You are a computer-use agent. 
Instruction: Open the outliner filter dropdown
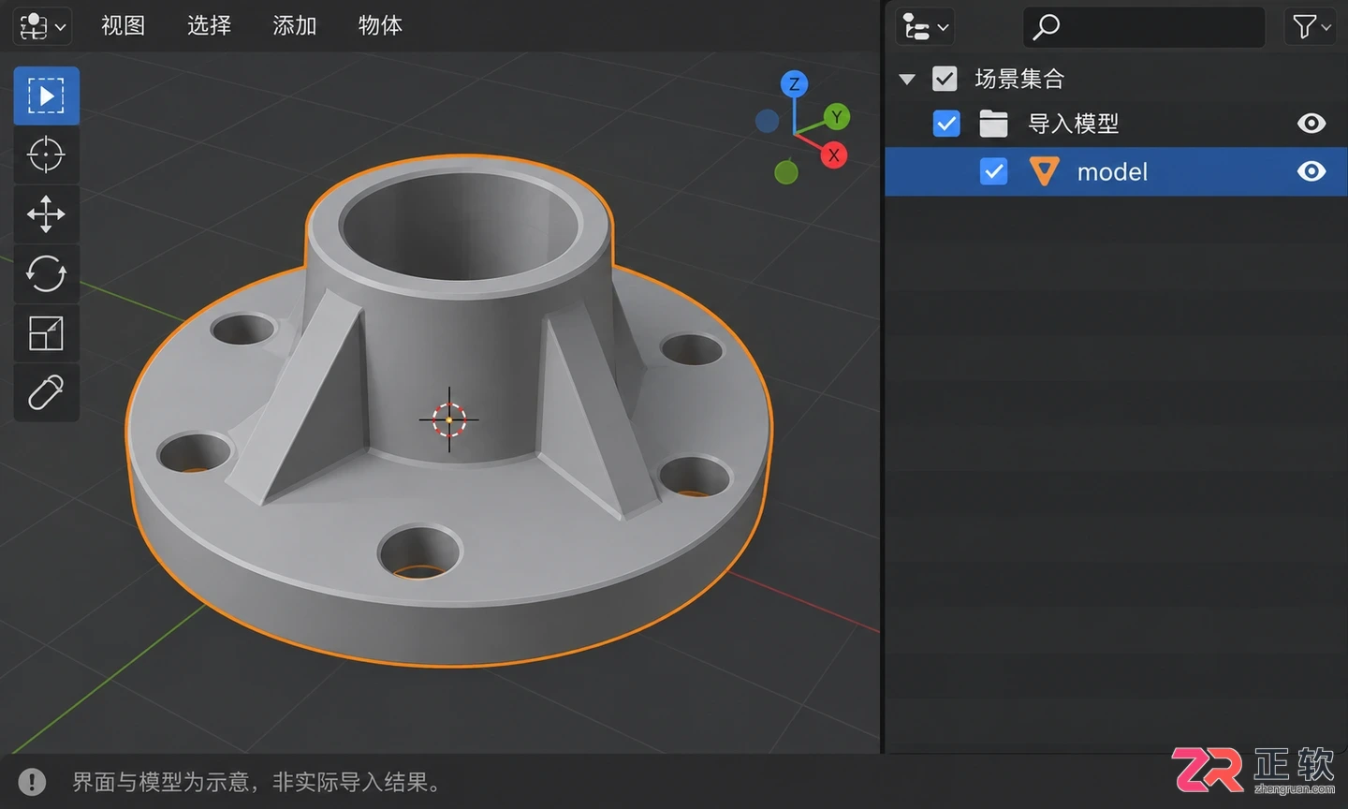click(1311, 27)
